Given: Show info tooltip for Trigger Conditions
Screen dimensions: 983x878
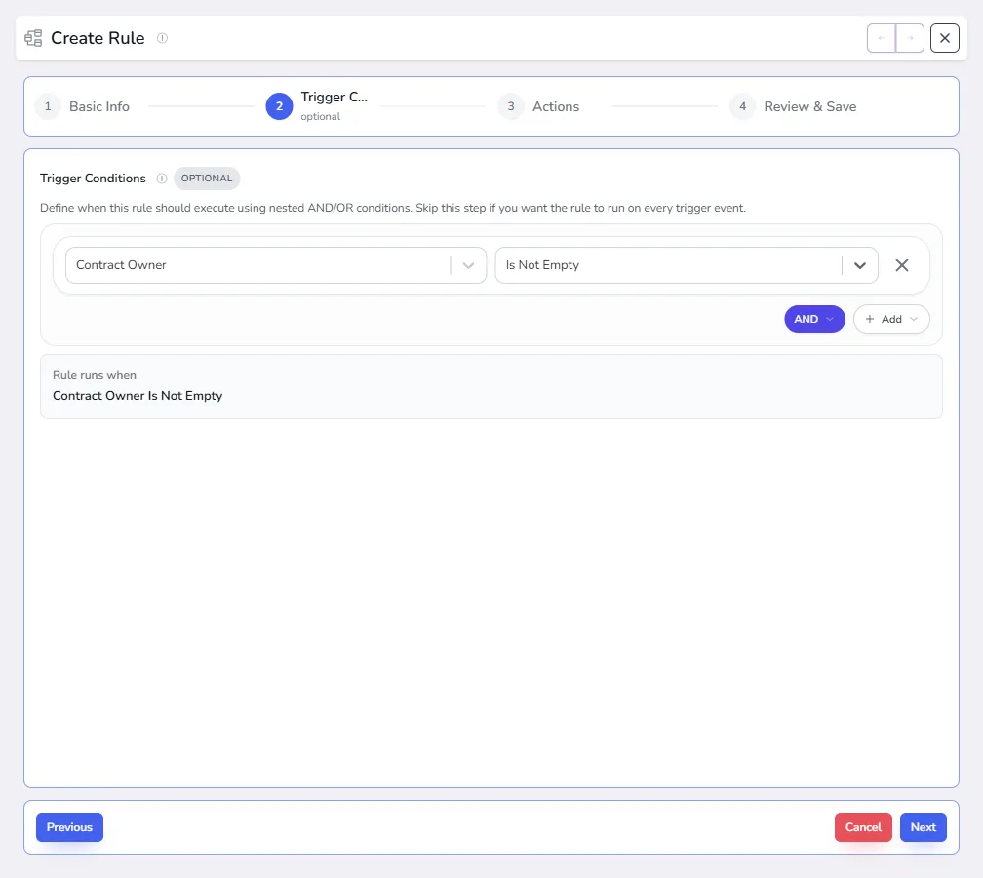Looking at the screenshot, I should pyautogui.click(x=162, y=179).
